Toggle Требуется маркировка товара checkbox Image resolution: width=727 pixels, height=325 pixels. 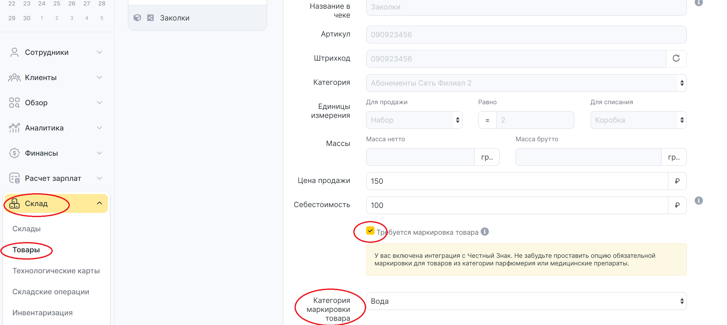coord(370,231)
